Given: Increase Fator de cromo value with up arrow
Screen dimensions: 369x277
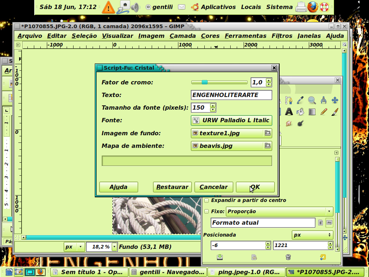Looking at the screenshot, I should tap(268, 80).
